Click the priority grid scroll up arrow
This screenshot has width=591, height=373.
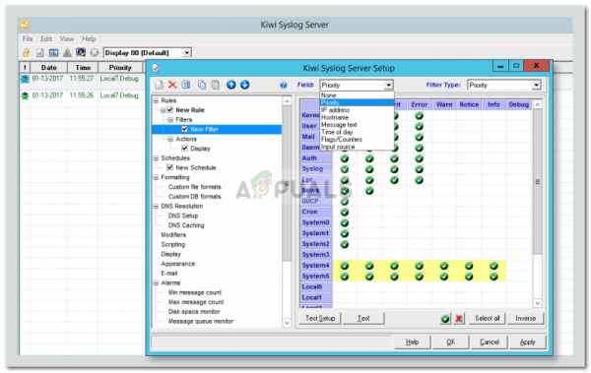pos(538,104)
